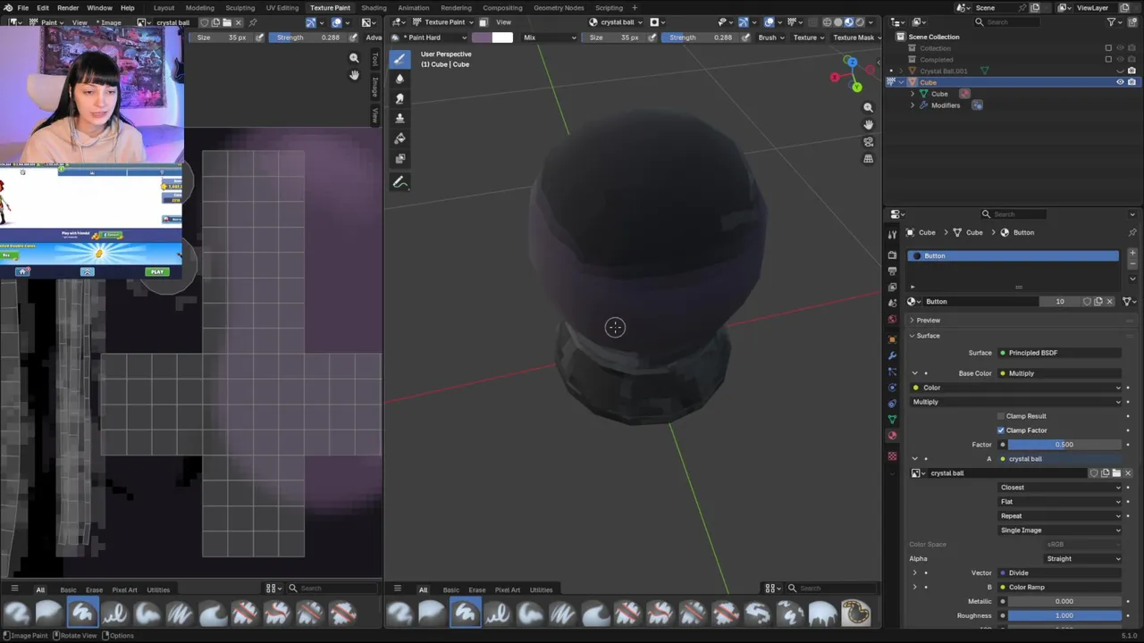Open the Repeat extension dropdown
The image size is (1144, 643).
click(1060, 516)
